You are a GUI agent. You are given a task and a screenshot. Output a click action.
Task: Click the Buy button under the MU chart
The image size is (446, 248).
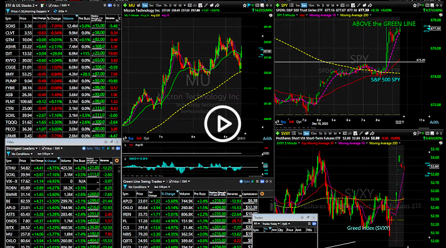point(131,139)
